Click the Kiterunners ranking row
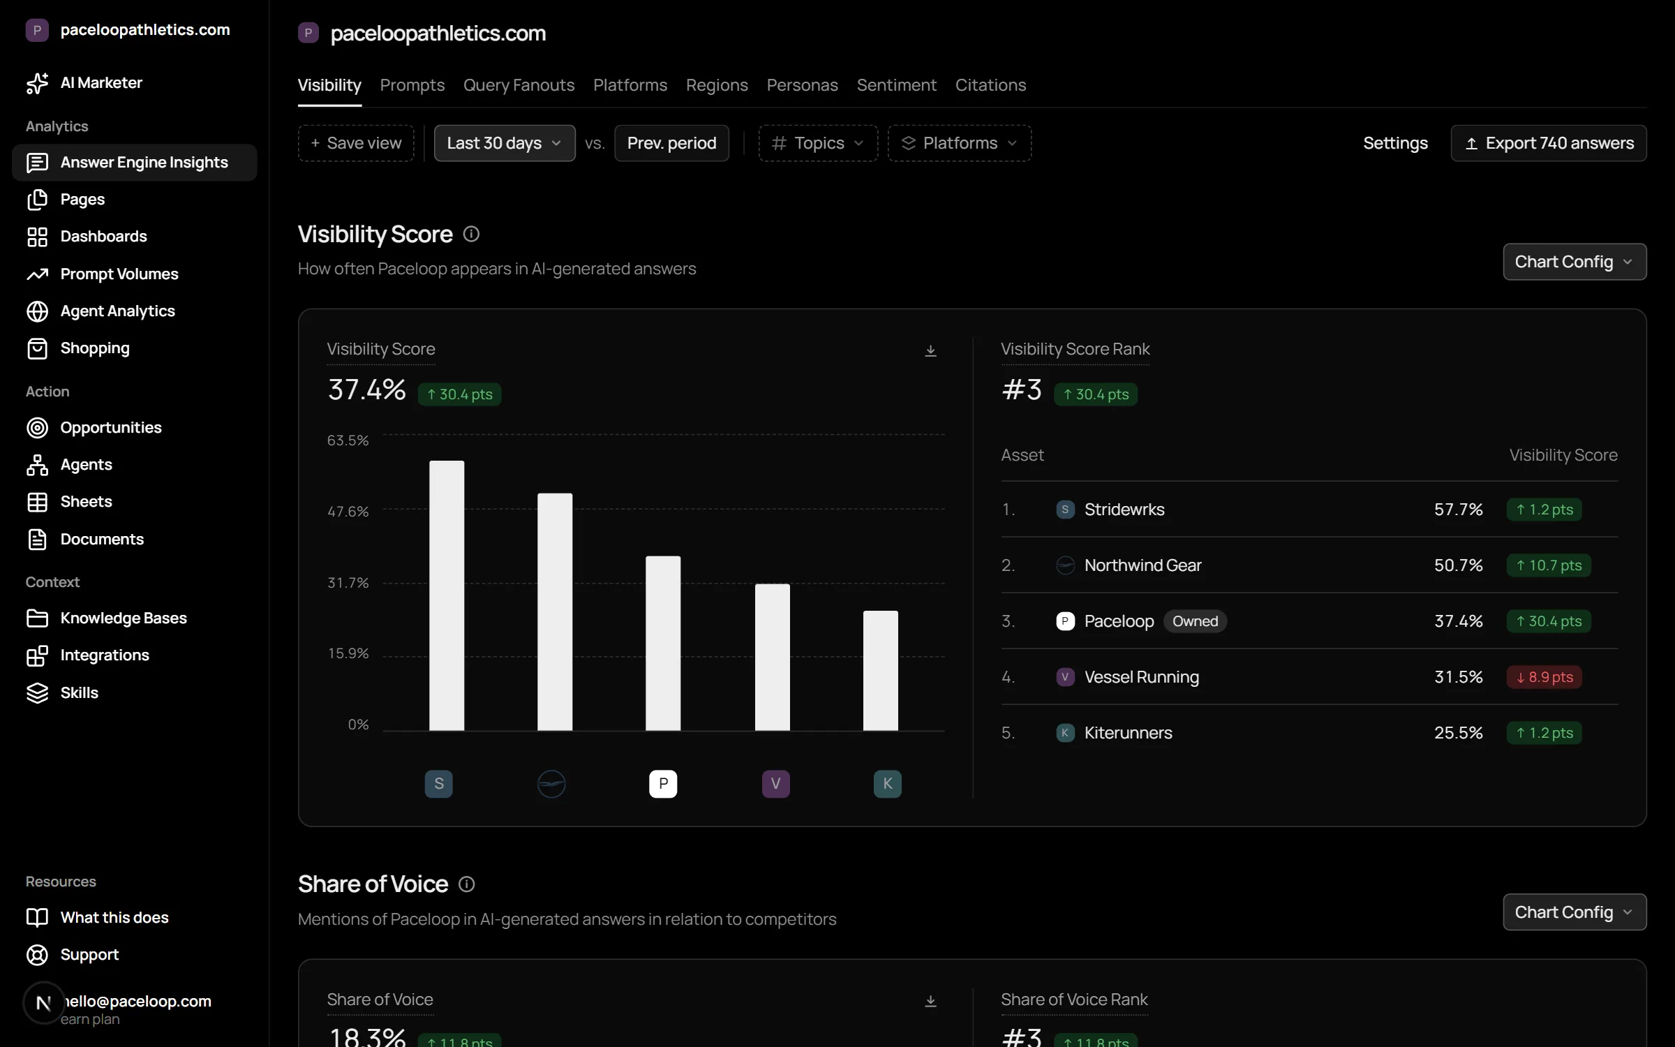The height and width of the screenshot is (1047, 1675). click(x=1309, y=733)
